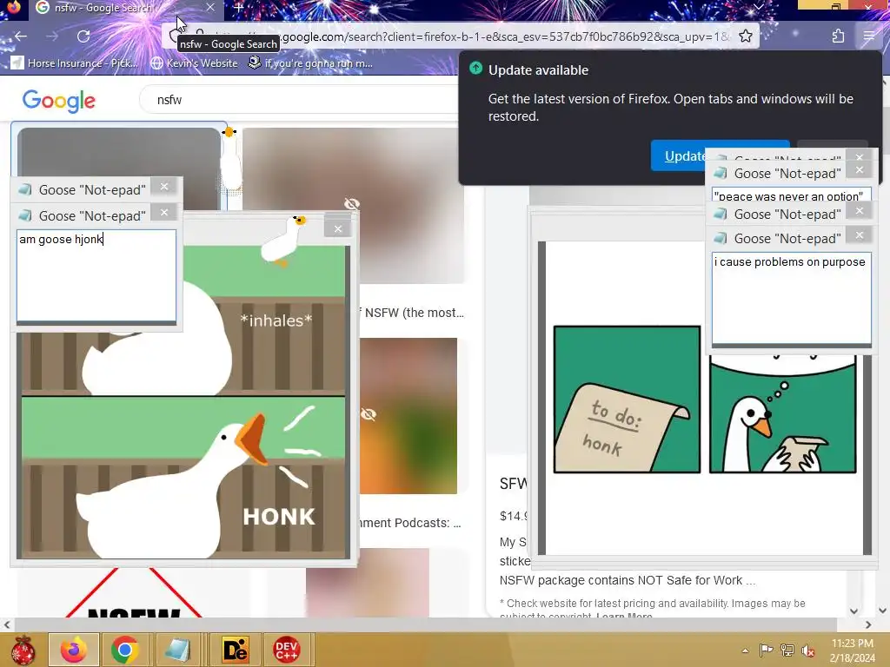This screenshot has width=890, height=667.
Task: Click the Firefox taskbar icon
Action: (x=74, y=650)
